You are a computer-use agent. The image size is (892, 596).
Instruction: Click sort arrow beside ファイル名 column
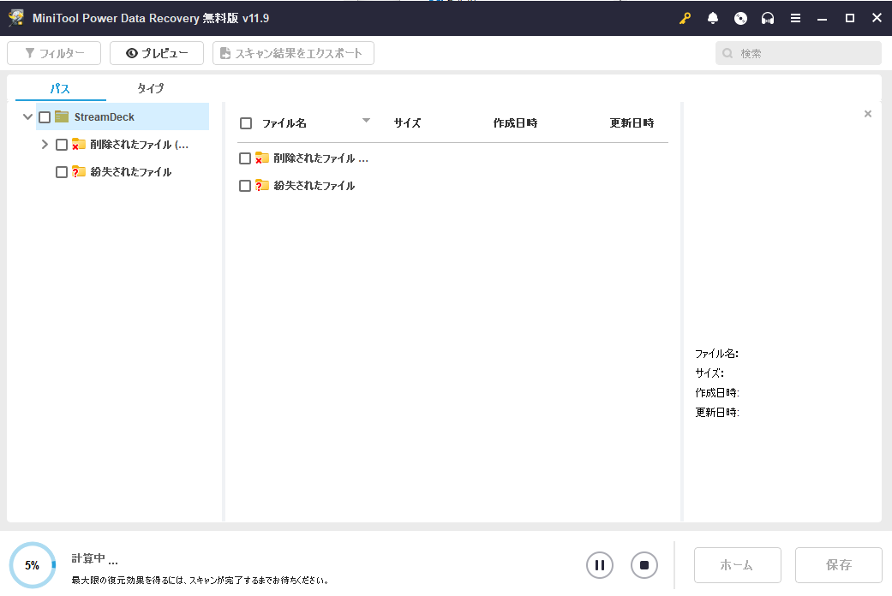[366, 121]
